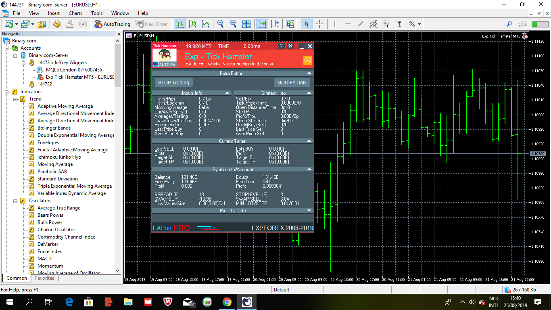Zoom in on the chart
The height and width of the screenshot is (310, 551).
221,24
